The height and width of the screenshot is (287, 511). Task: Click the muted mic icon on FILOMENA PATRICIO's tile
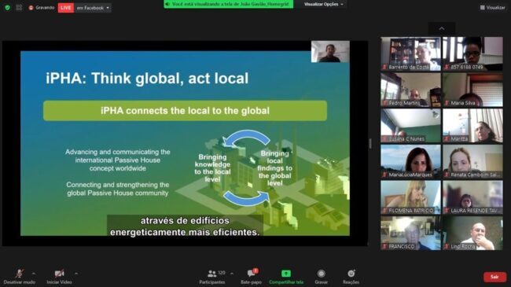tap(385, 211)
